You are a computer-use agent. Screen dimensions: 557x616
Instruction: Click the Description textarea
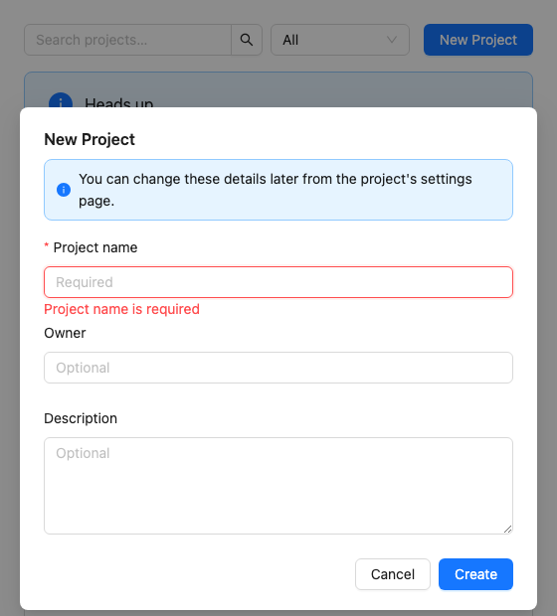click(278, 486)
